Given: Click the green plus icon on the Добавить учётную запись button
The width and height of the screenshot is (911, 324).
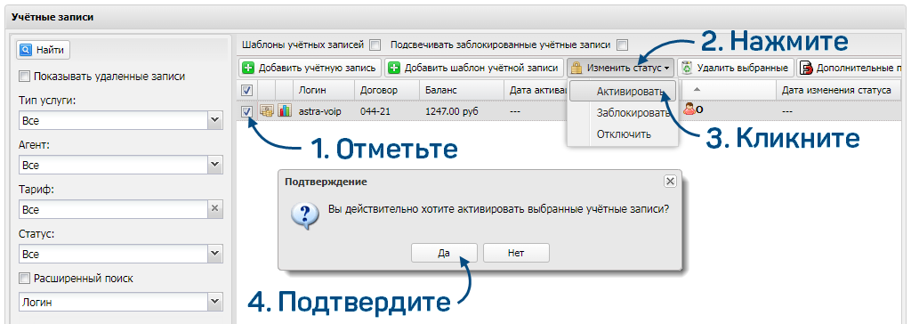Looking at the screenshot, I should [249, 68].
